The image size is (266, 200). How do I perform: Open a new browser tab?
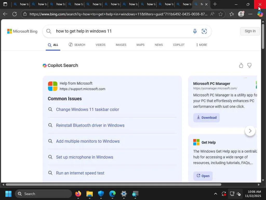[215, 4]
